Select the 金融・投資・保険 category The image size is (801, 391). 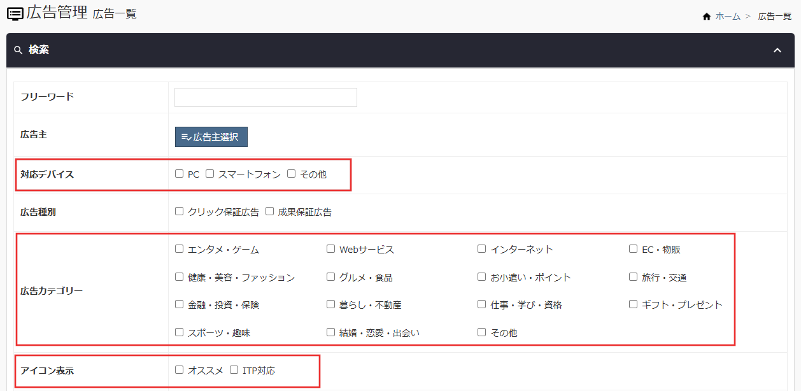coord(178,304)
